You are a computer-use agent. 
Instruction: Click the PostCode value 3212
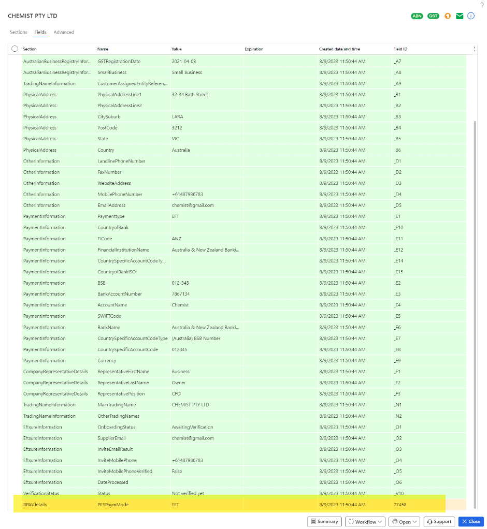(x=177, y=128)
